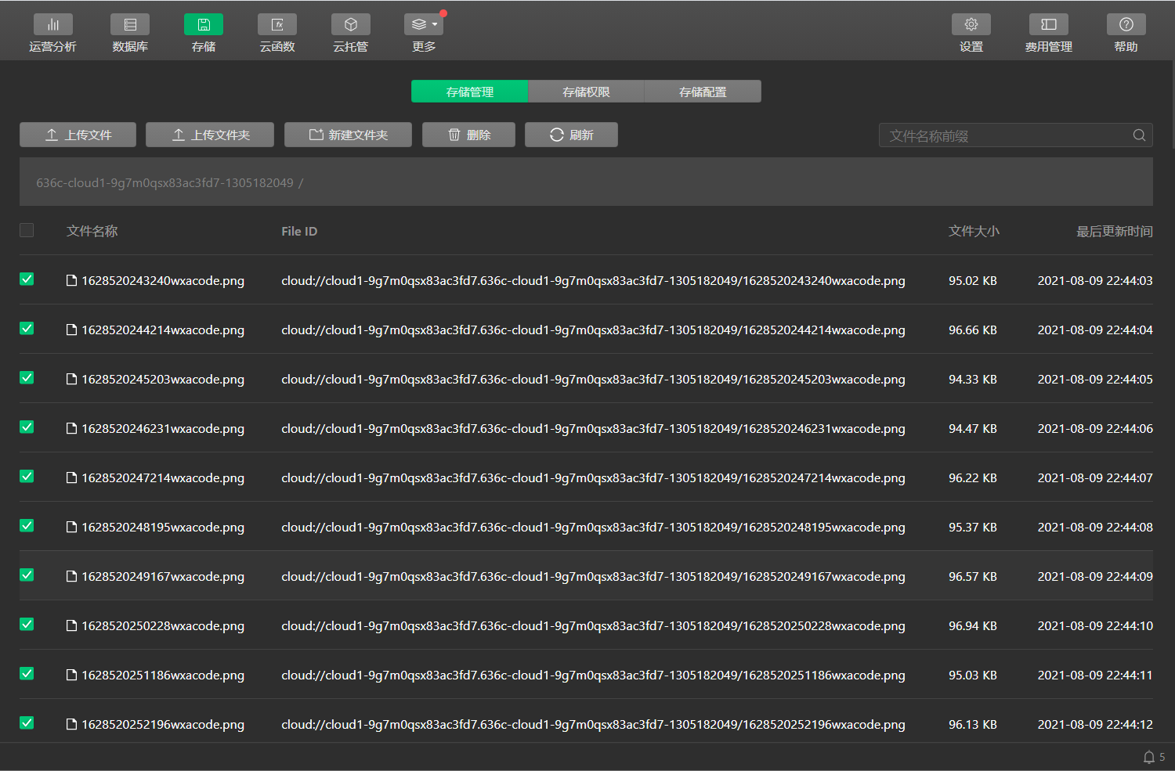Screen dimensions: 1175x771
Task: Click the File ID column header
Action: point(299,231)
